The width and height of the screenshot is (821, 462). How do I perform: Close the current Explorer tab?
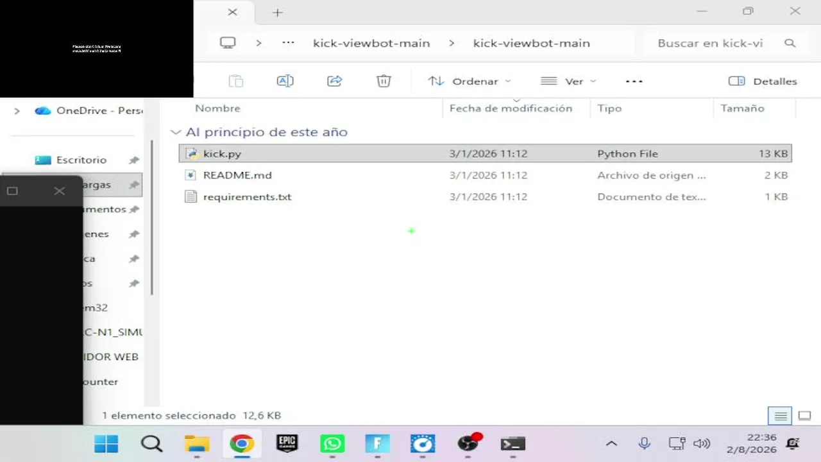232,12
